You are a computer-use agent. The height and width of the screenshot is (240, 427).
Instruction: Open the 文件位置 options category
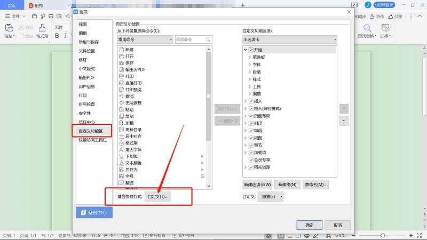point(87,51)
